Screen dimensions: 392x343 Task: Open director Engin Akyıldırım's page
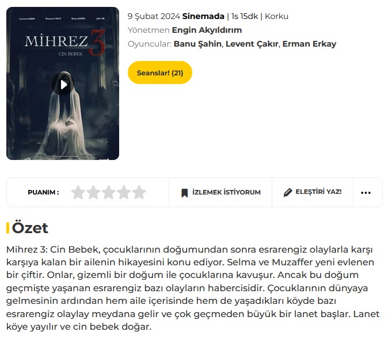(x=207, y=30)
